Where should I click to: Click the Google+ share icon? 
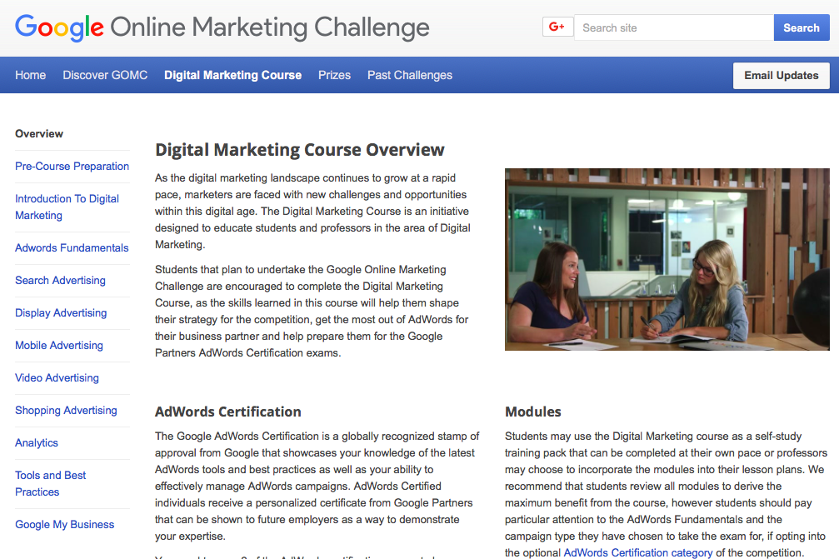coord(557,27)
